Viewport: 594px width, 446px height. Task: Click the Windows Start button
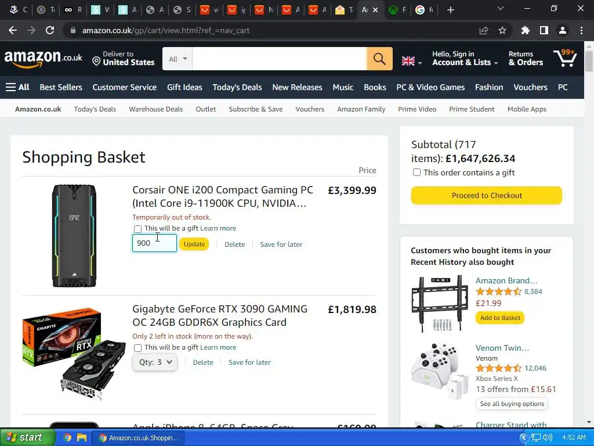tap(27, 437)
